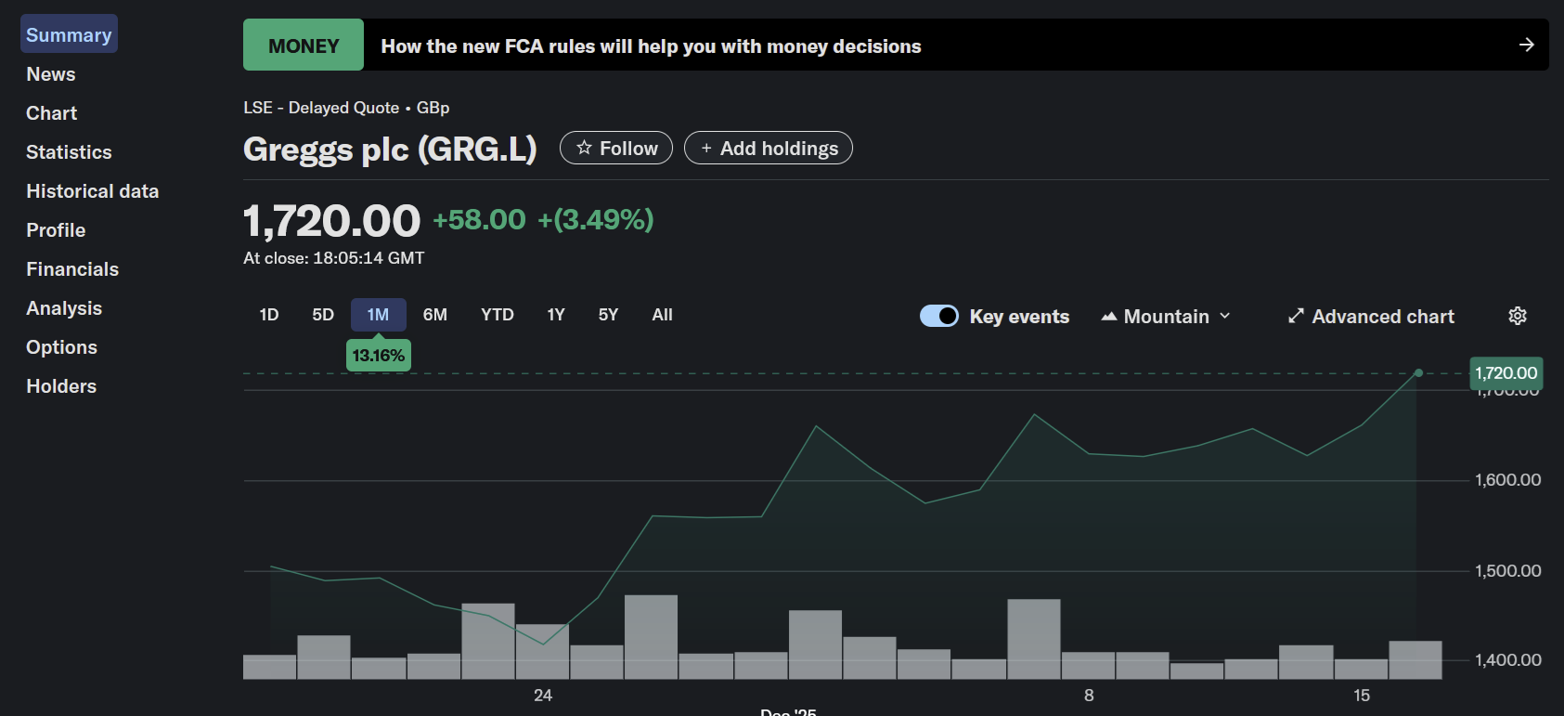Click the Greggs plc (GRG.L) heading

pyautogui.click(x=390, y=149)
